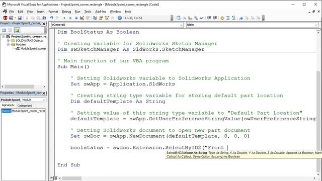Click the Quick Info icon
The image size is (322, 181).
click(190, 18)
